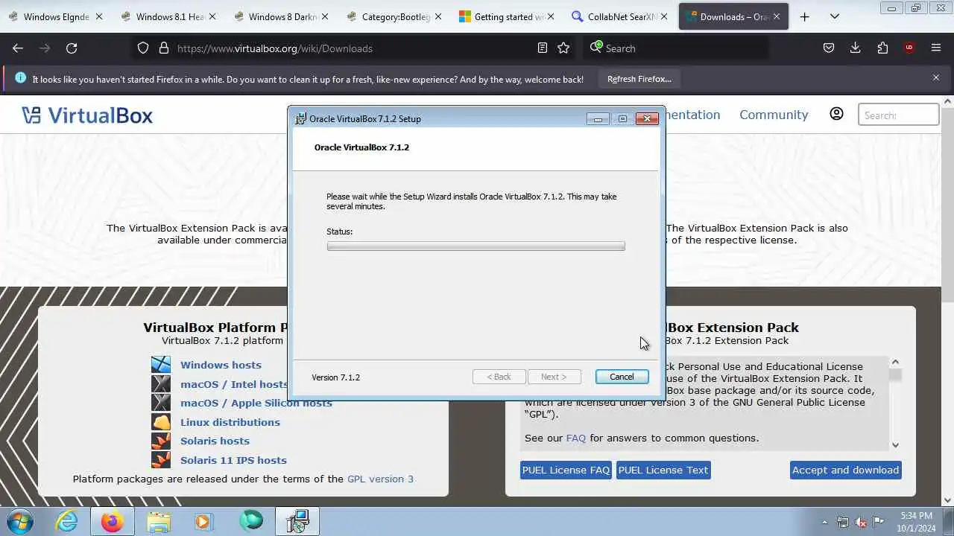Open Windows Explorer folder taskbar icon
Image resolution: width=954 pixels, height=536 pixels.
[159, 521]
